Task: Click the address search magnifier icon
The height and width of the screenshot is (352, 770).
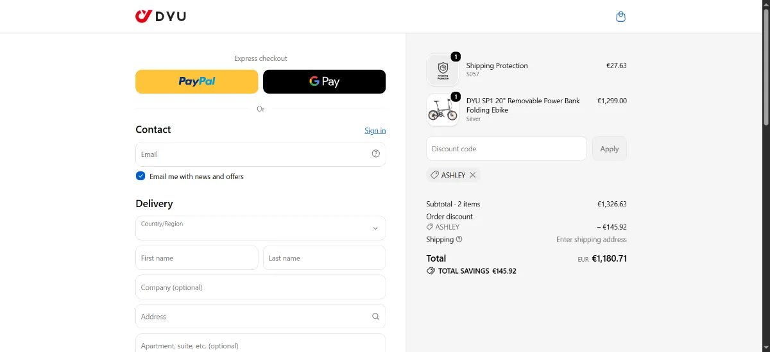Action: (x=376, y=316)
